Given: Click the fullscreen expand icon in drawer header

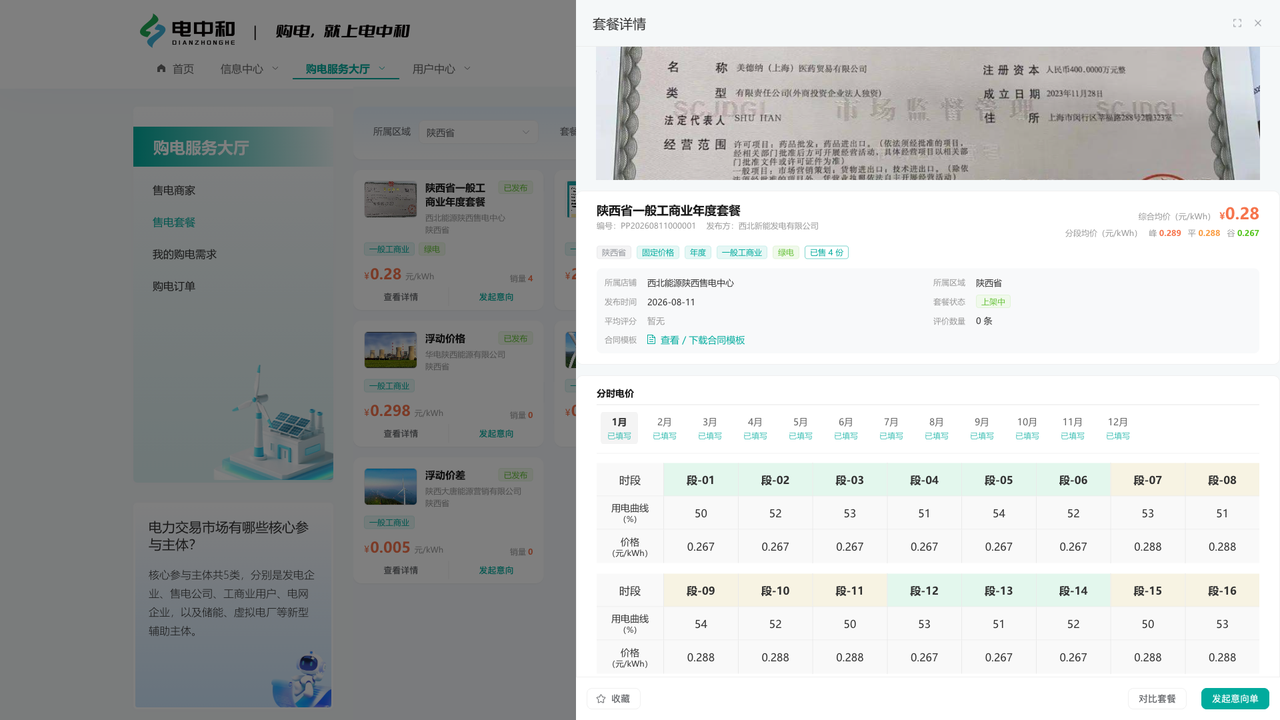Looking at the screenshot, I should click(1237, 23).
